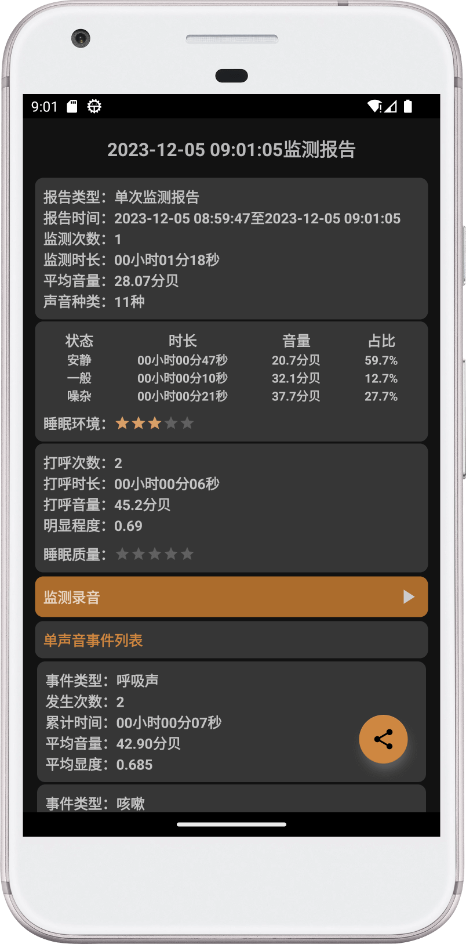Tap the Wi-Fi signal status icon

374,106
